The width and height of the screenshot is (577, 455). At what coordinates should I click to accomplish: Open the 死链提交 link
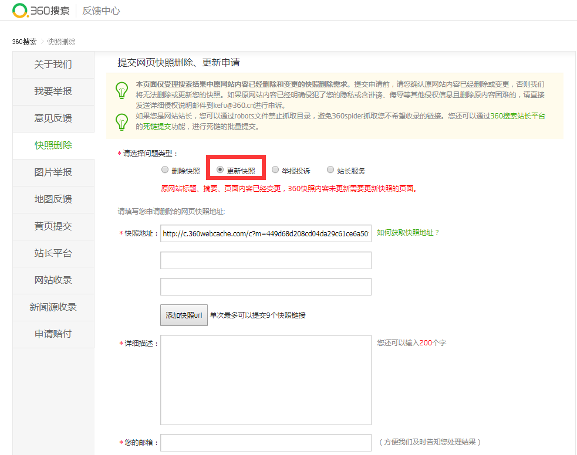click(157, 127)
